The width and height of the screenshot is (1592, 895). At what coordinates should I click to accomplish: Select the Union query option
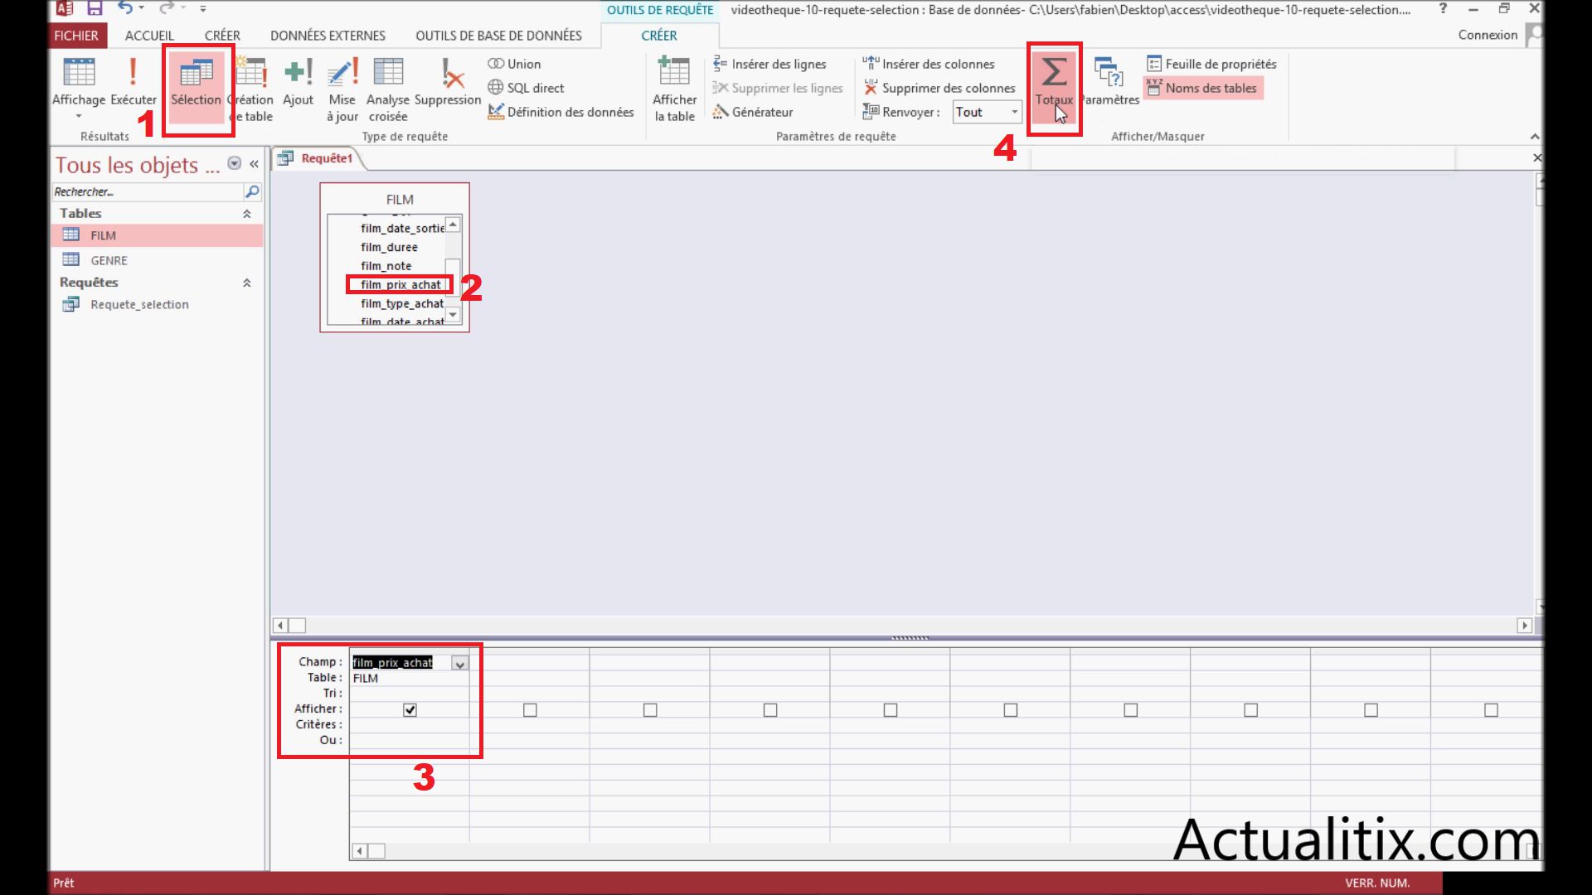514,64
